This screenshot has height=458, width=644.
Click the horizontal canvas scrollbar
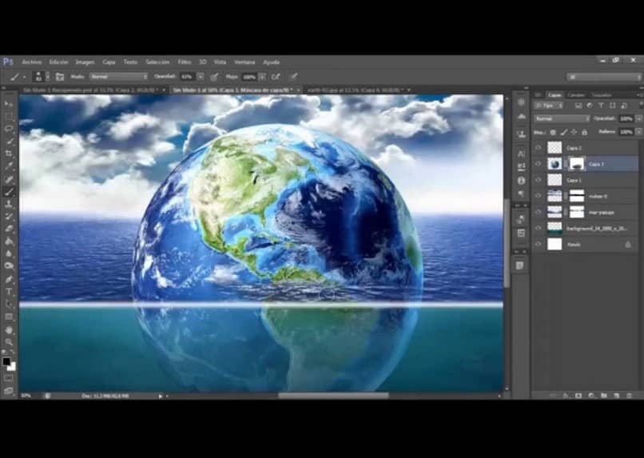(333, 396)
